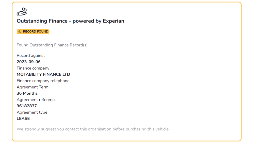Screen dimensions: 260x142
Task: Select agreement reference number 96182837
Action: [x=27, y=106]
